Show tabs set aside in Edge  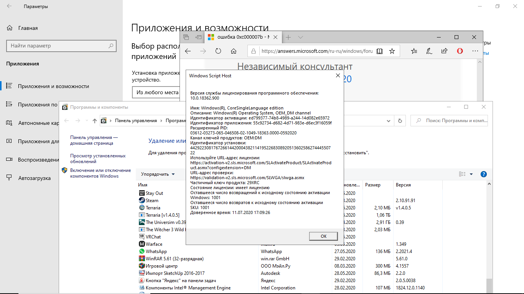tap(186, 37)
